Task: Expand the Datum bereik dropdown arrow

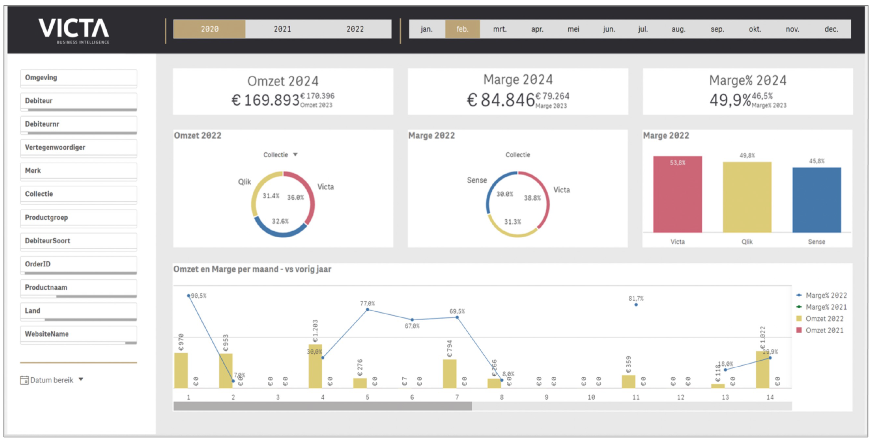Action: 81,379
